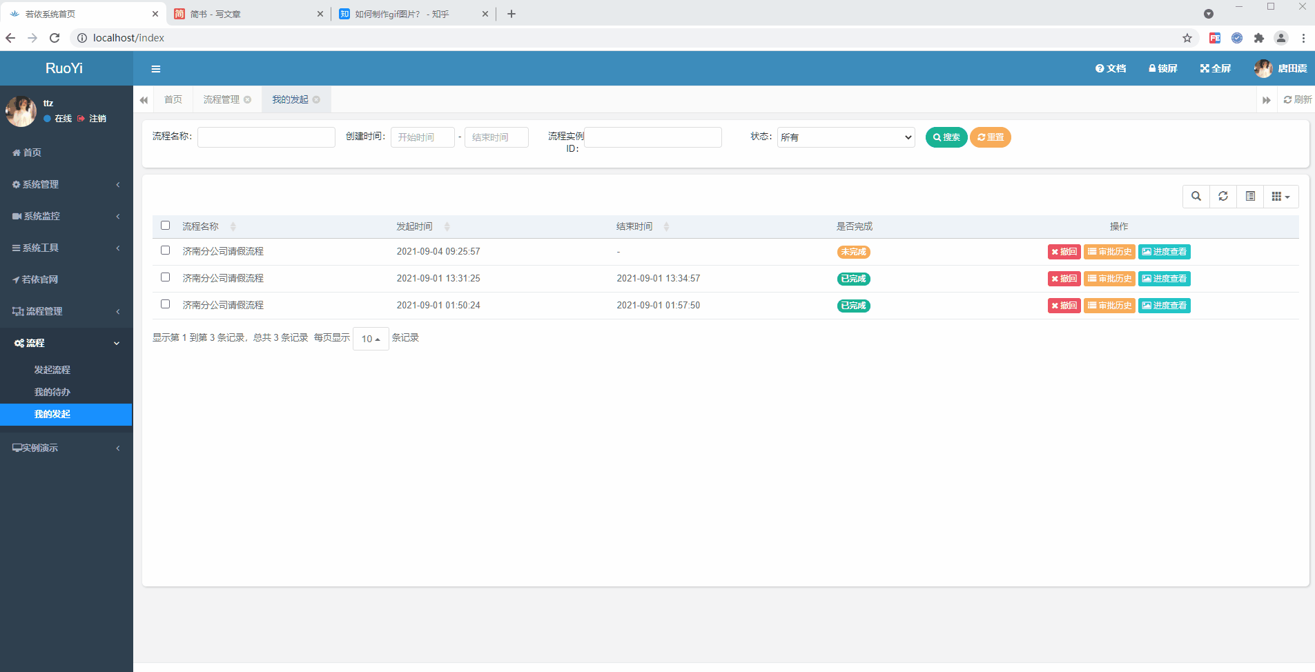Open the 我的待办 sidebar menu item
The height and width of the screenshot is (672, 1315).
pos(52,392)
